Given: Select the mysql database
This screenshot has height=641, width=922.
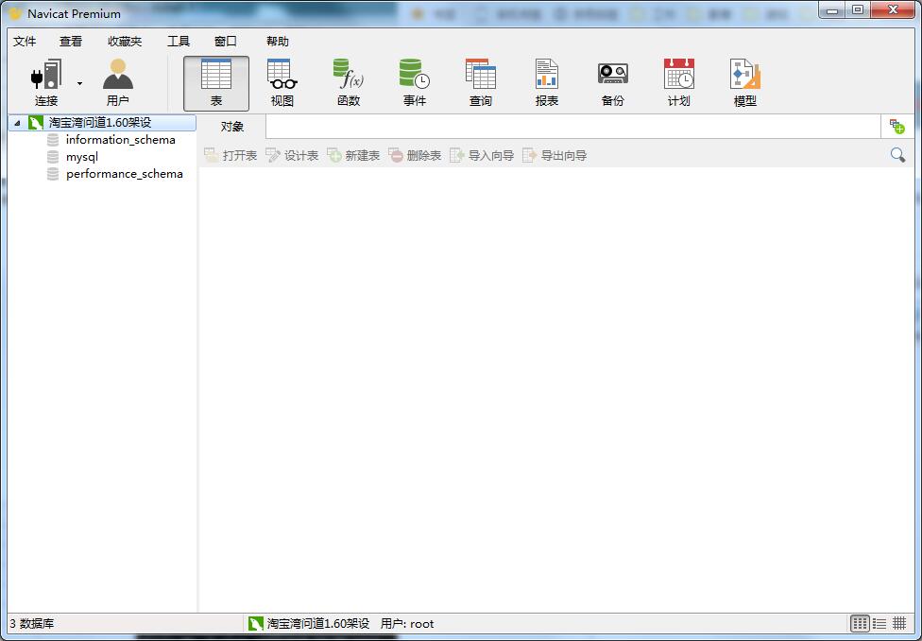Looking at the screenshot, I should (x=82, y=157).
